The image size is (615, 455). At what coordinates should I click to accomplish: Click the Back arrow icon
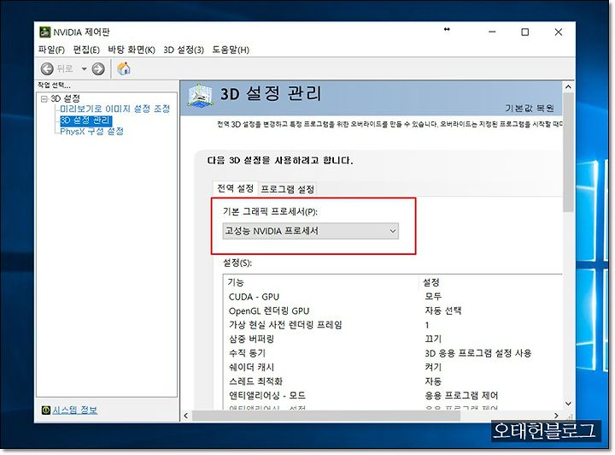(x=47, y=68)
